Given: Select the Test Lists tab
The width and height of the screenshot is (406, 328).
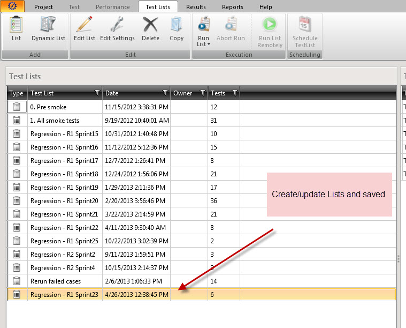Looking at the screenshot, I should pos(158,7).
